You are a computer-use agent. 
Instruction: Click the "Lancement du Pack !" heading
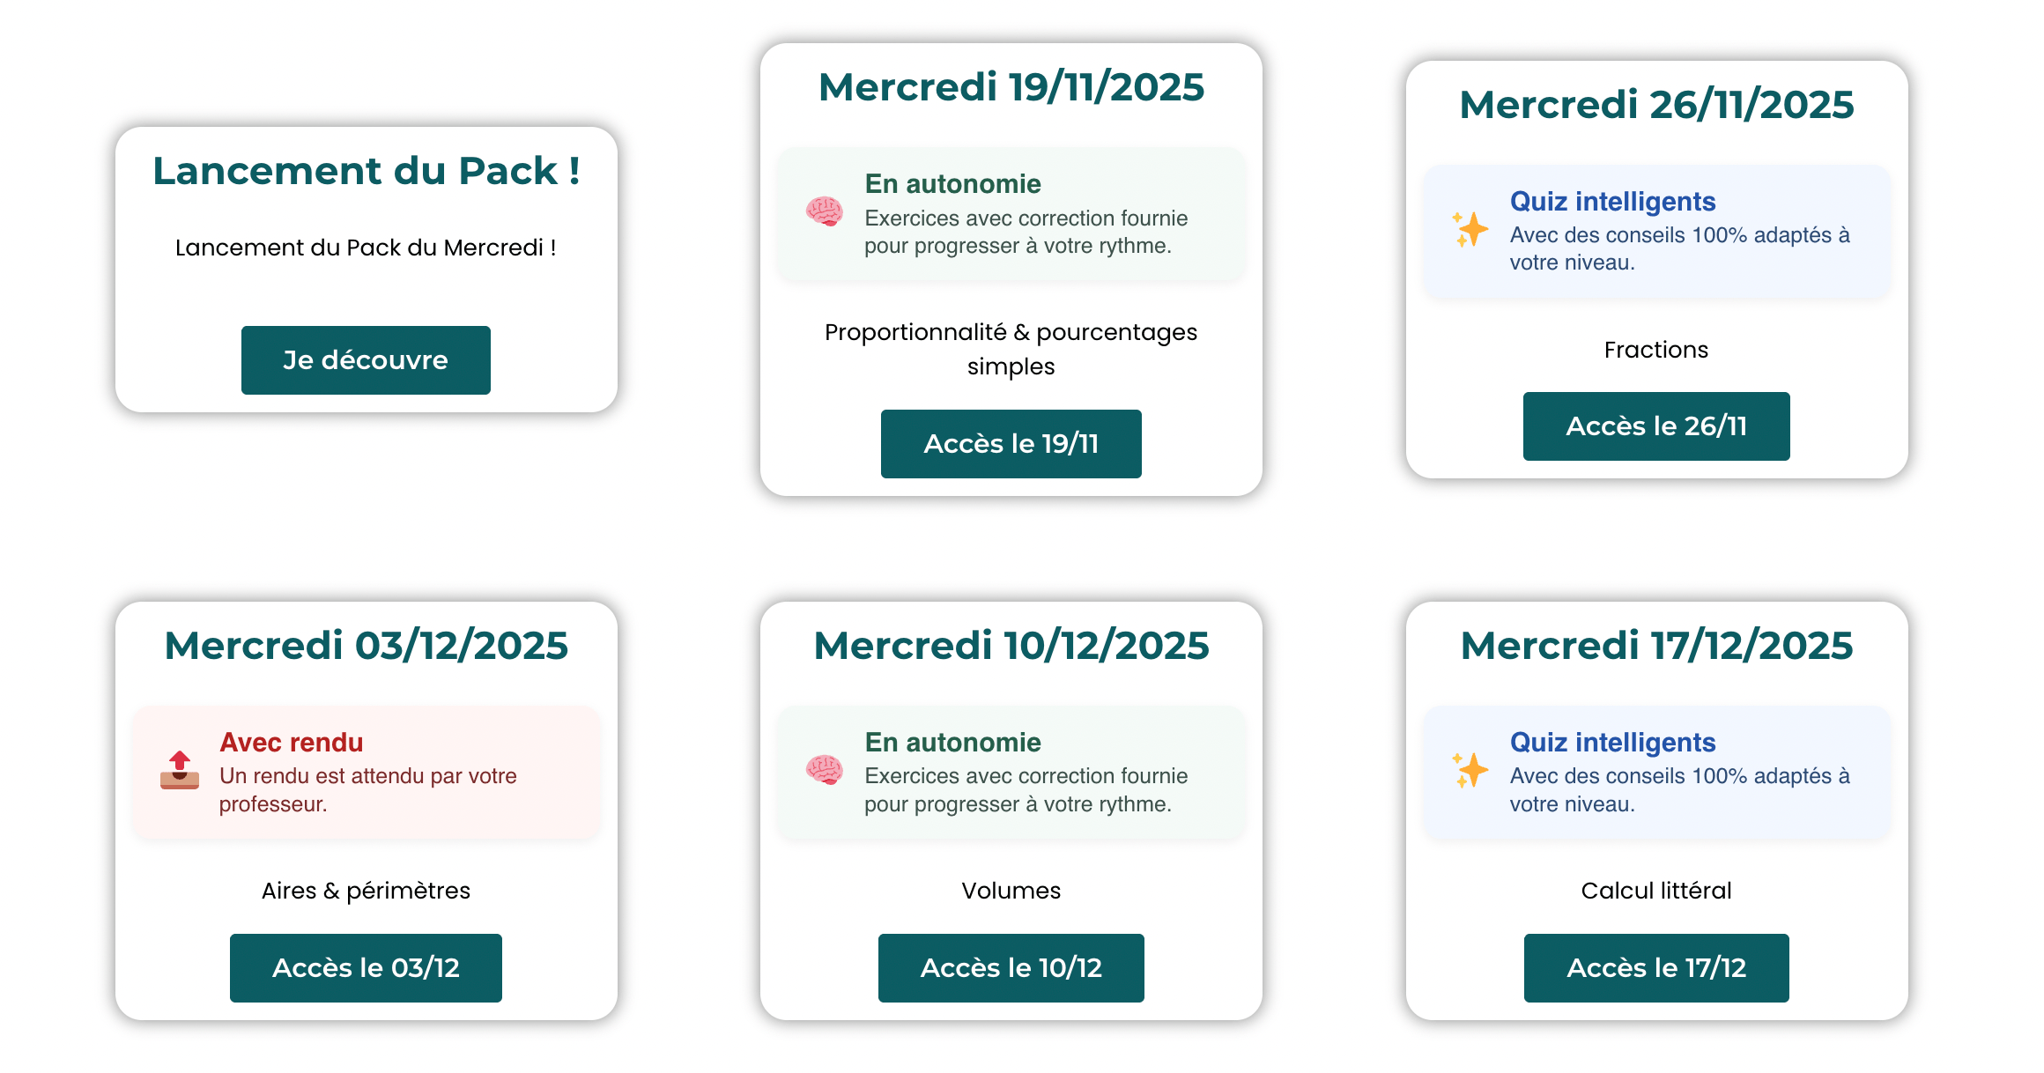[367, 171]
